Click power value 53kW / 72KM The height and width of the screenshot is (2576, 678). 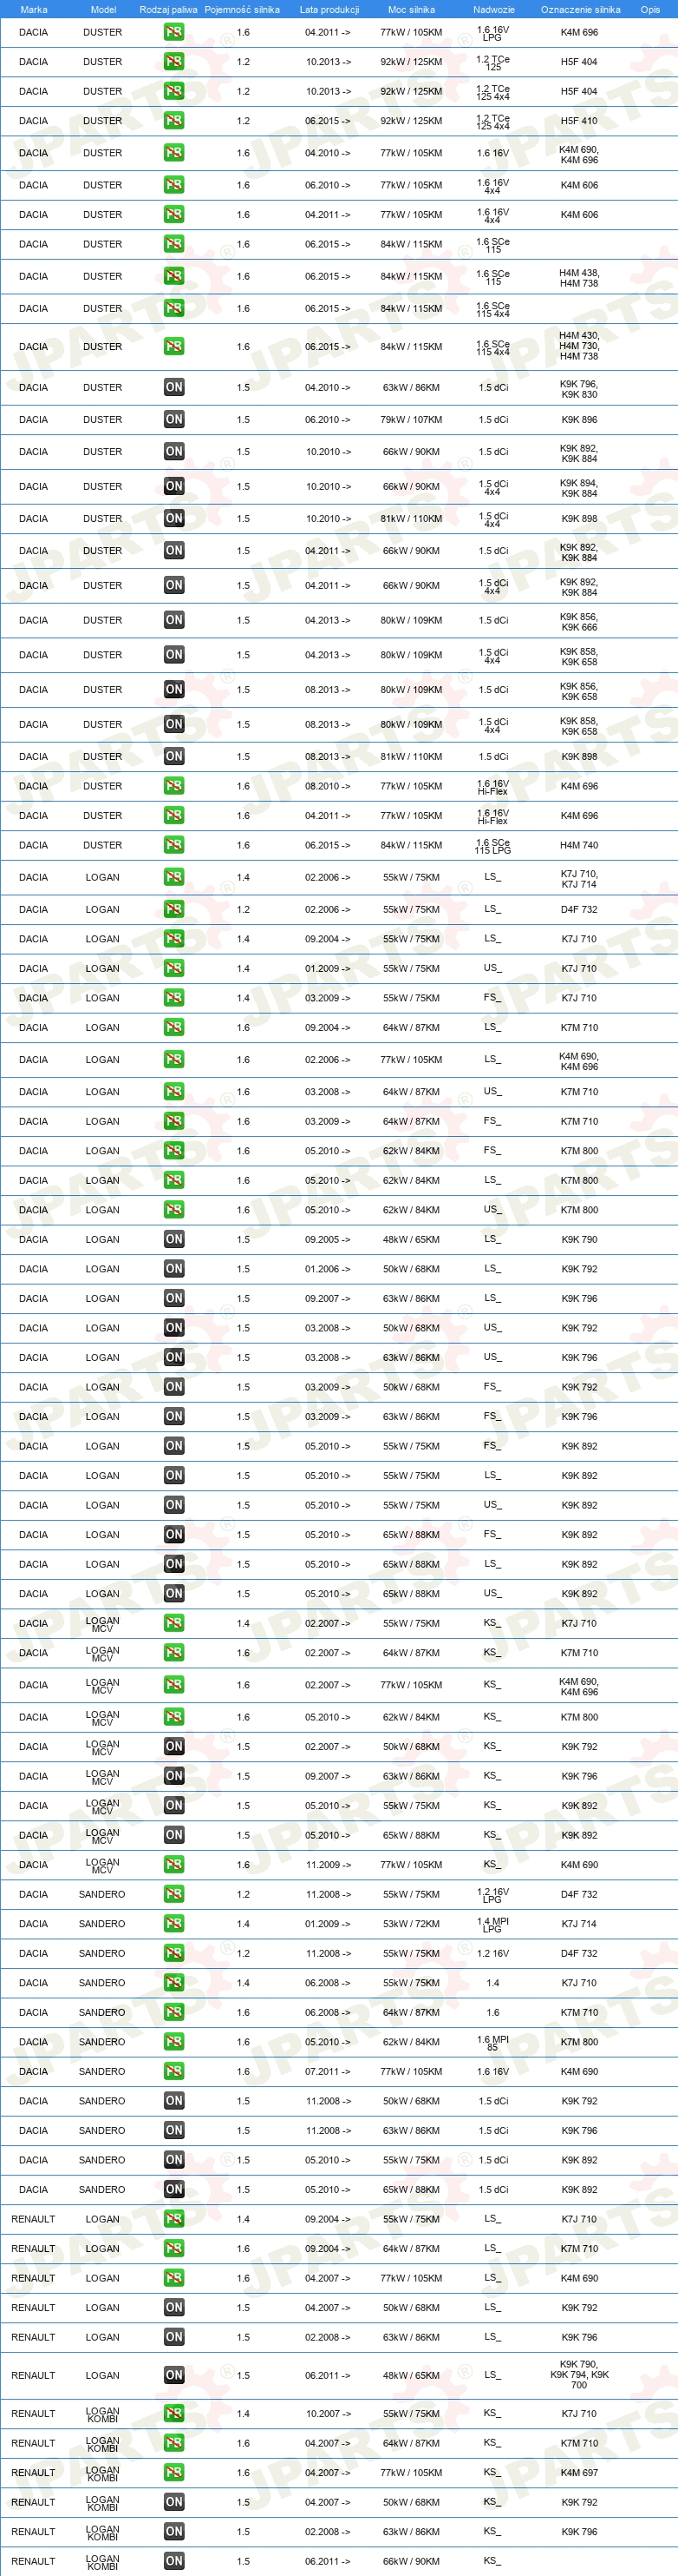[411, 1924]
